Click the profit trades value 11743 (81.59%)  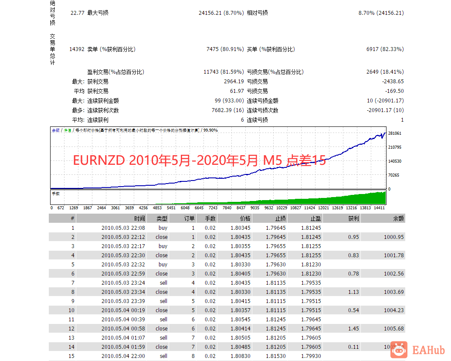224,72
